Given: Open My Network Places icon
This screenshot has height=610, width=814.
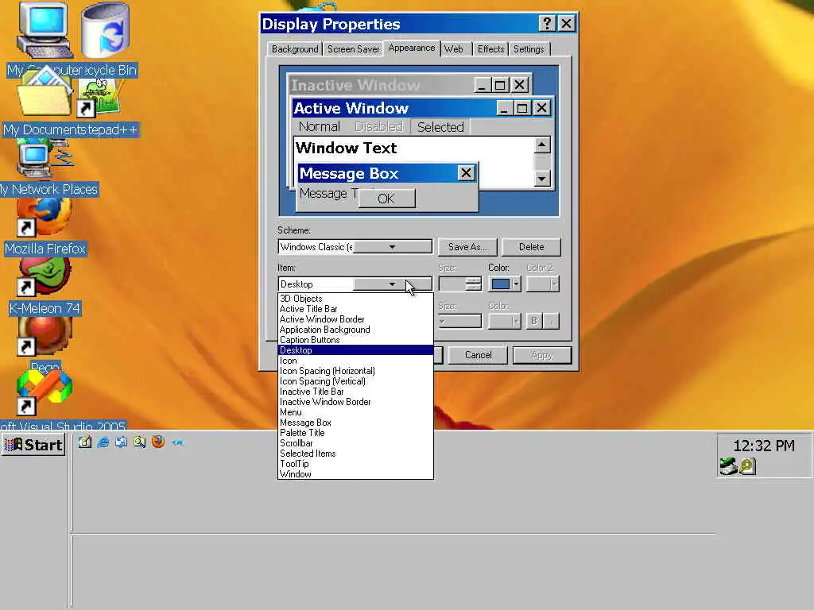Looking at the screenshot, I should click(45, 158).
